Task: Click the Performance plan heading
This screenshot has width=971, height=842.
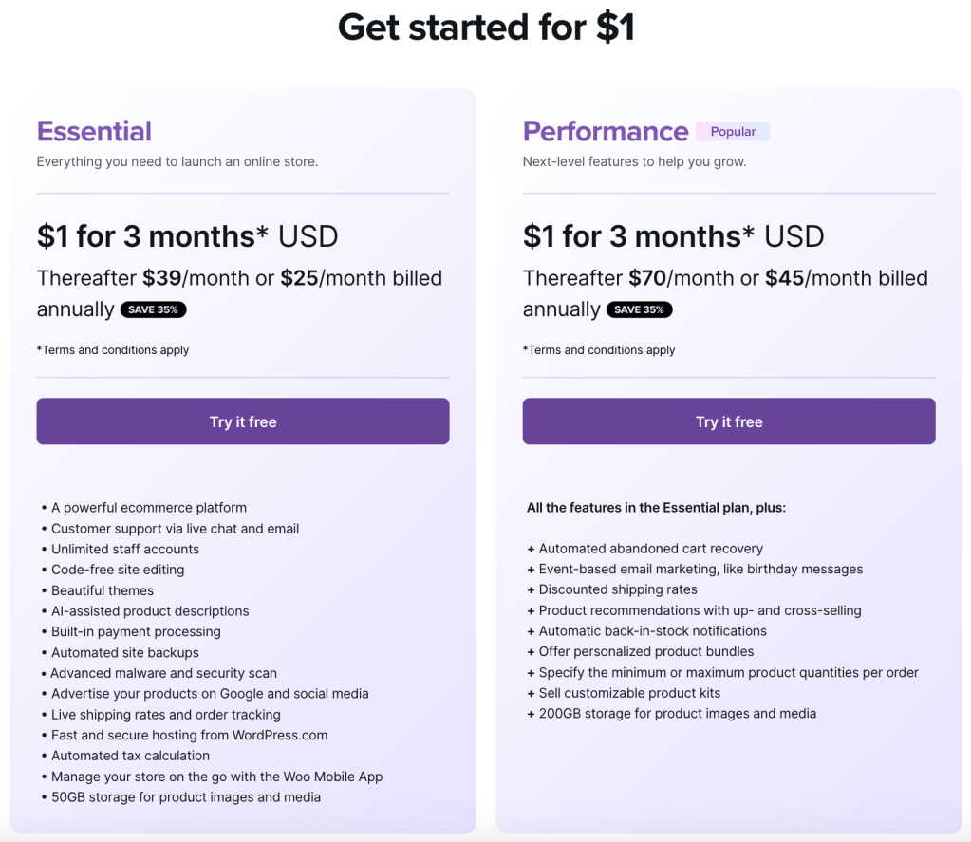Action: pyautogui.click(x=606, y=131)
